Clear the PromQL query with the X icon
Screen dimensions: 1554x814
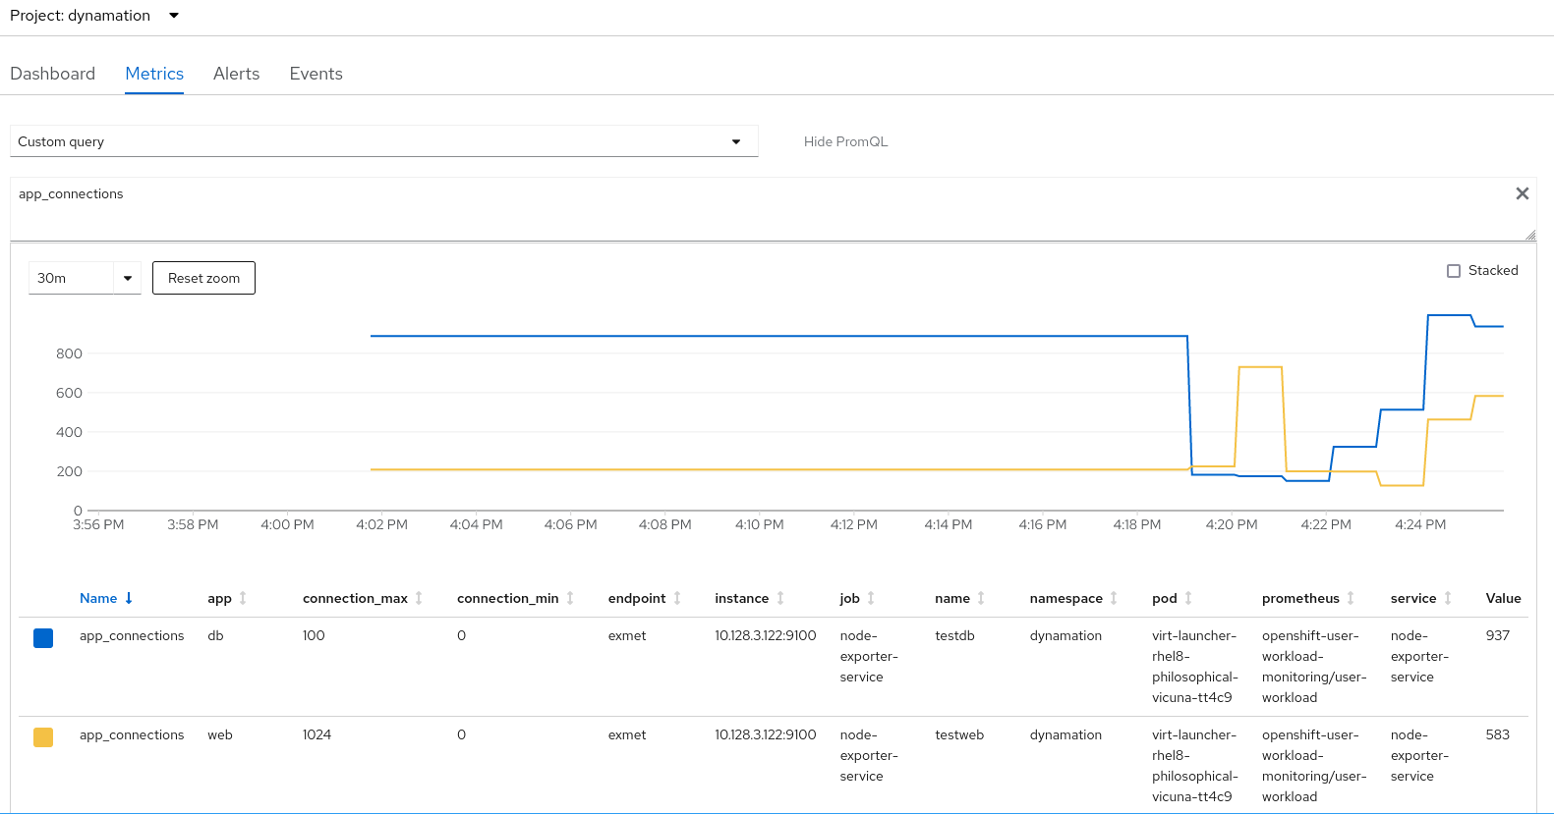click(1522, 193)
